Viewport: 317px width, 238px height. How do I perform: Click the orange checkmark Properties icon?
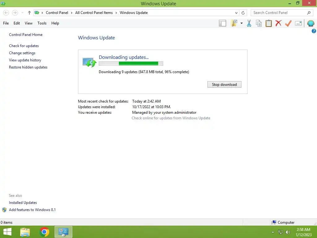click(x=288, y=23)
